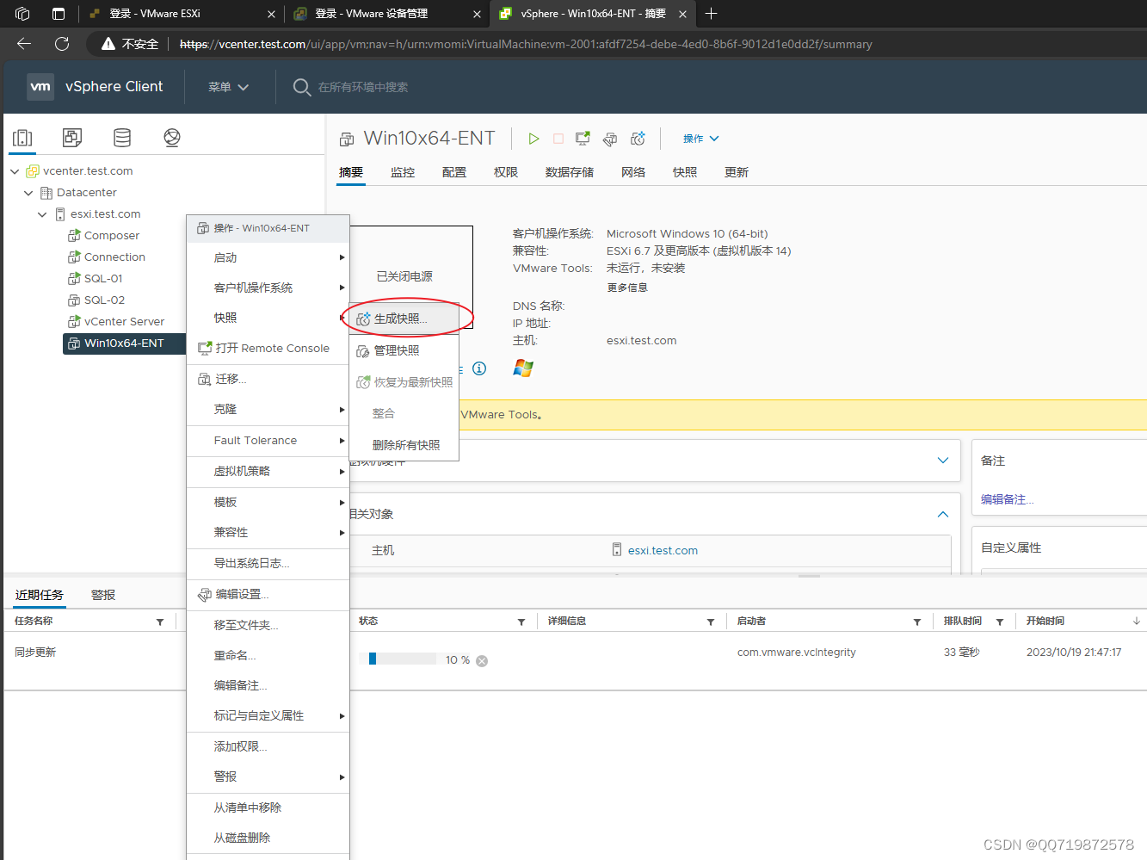Click take snapshot icon in VM toolbar
The height and width of the screenshot is (860, 1147).
[638, 139]
